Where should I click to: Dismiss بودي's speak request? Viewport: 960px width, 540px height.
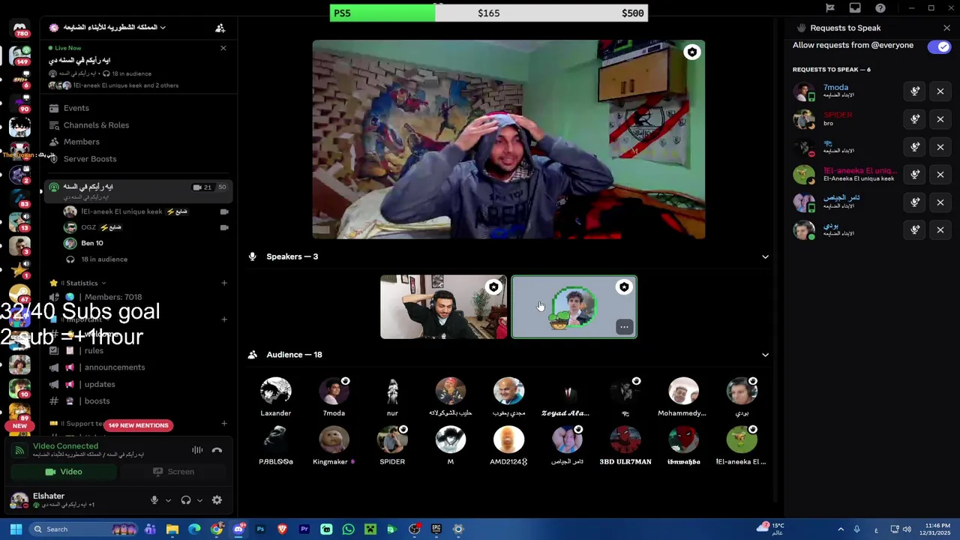940,230
